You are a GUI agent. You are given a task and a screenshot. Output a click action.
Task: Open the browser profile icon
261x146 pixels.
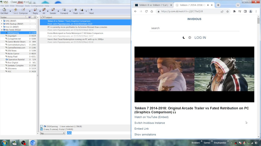pyautogui.click(x=250, y=11)
